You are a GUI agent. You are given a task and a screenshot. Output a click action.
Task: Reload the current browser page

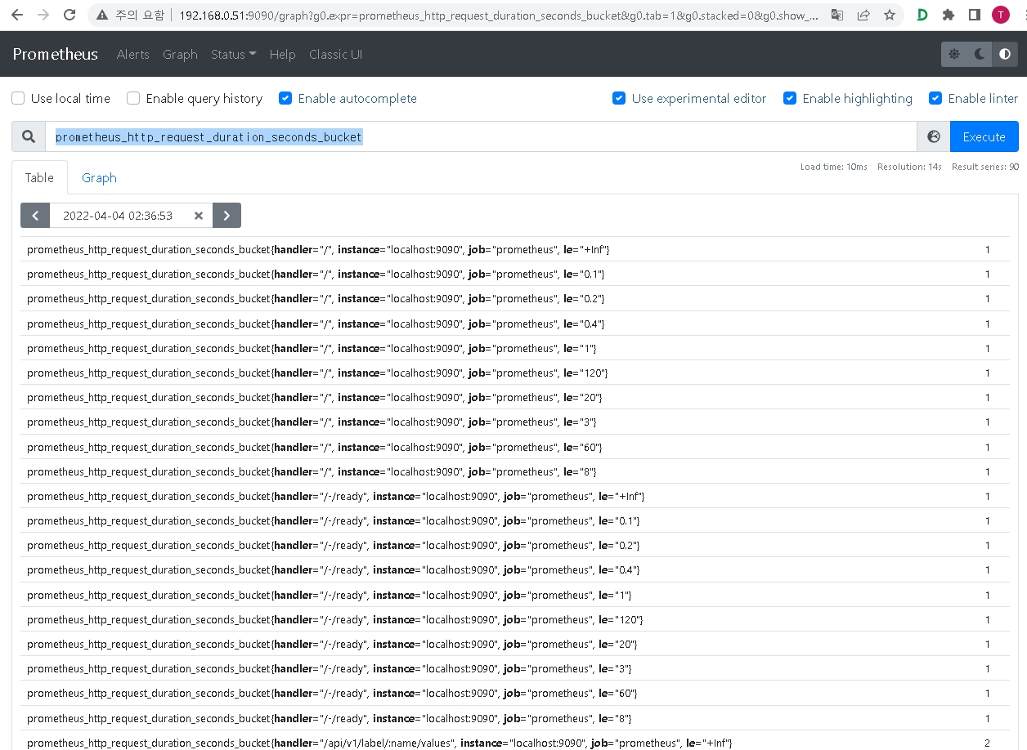pos(70,15)
